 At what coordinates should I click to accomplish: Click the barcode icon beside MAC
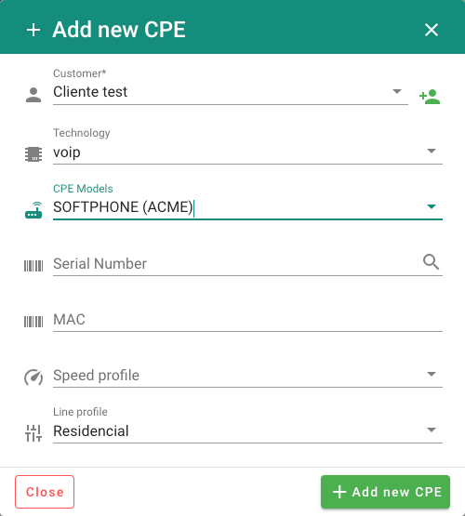(33, 322)
